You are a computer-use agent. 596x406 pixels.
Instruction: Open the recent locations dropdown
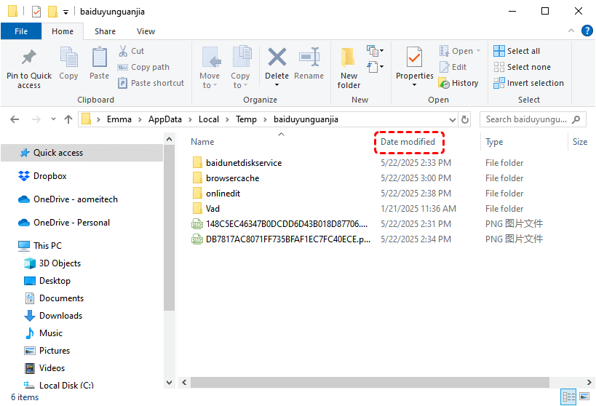[53, 119]
